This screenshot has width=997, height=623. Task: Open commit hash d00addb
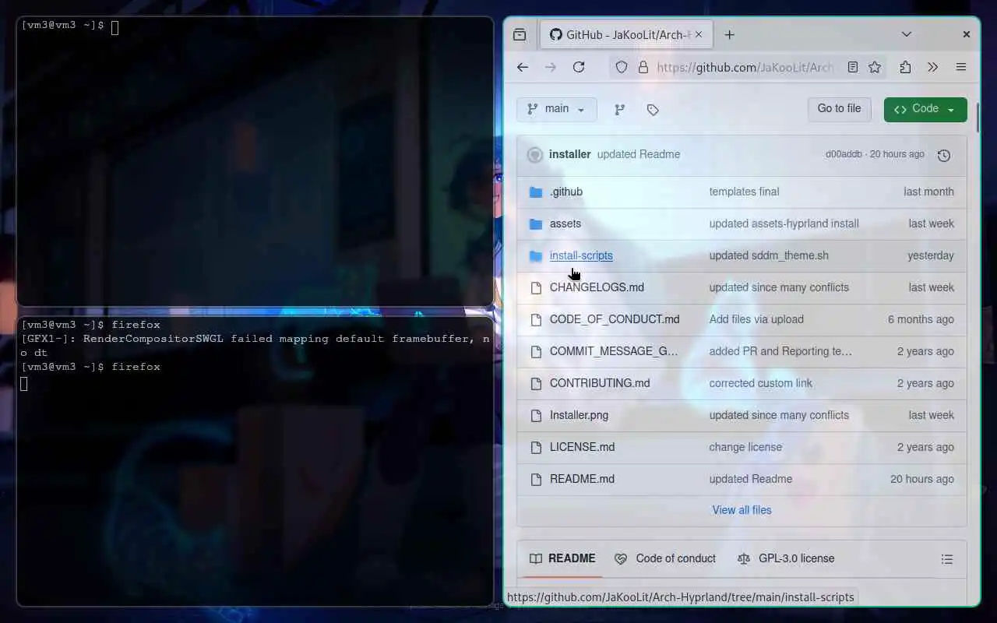point(844,154)
